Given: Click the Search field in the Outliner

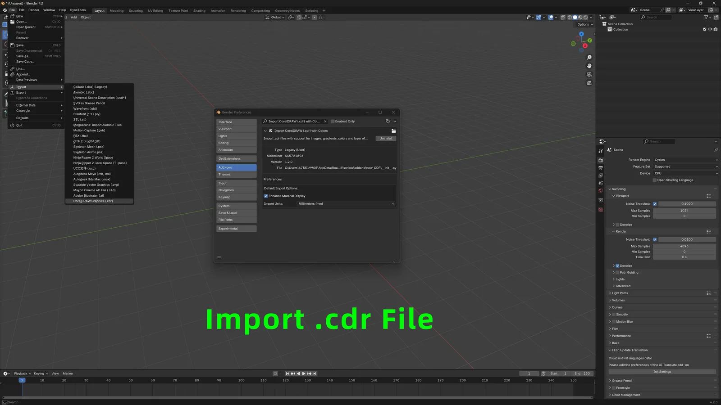Looking at the screenshot, I should pyautogui.click(x=656, y=17).
